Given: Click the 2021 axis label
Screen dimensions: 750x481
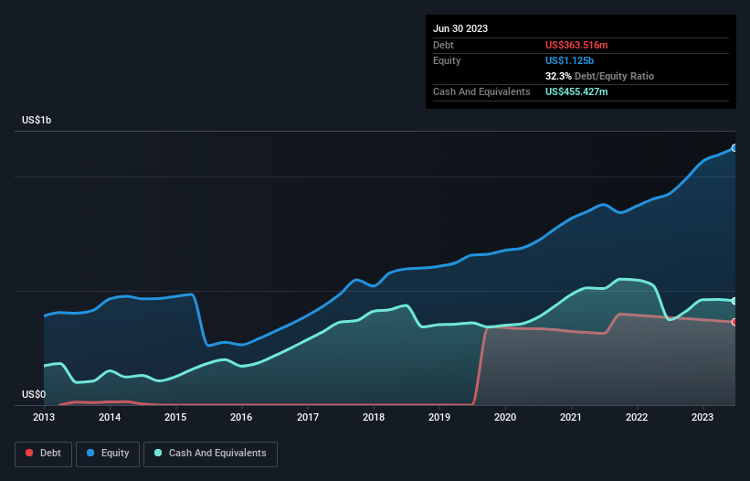Looking at the screenshot, I should [571, 417].
